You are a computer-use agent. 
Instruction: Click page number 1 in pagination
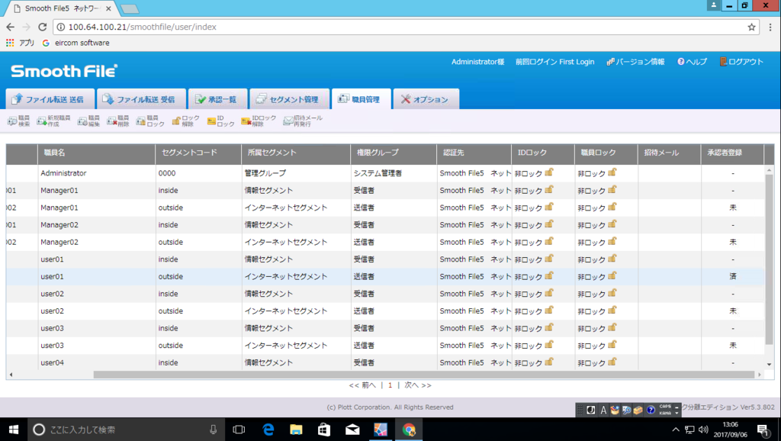tap(390, 385)
